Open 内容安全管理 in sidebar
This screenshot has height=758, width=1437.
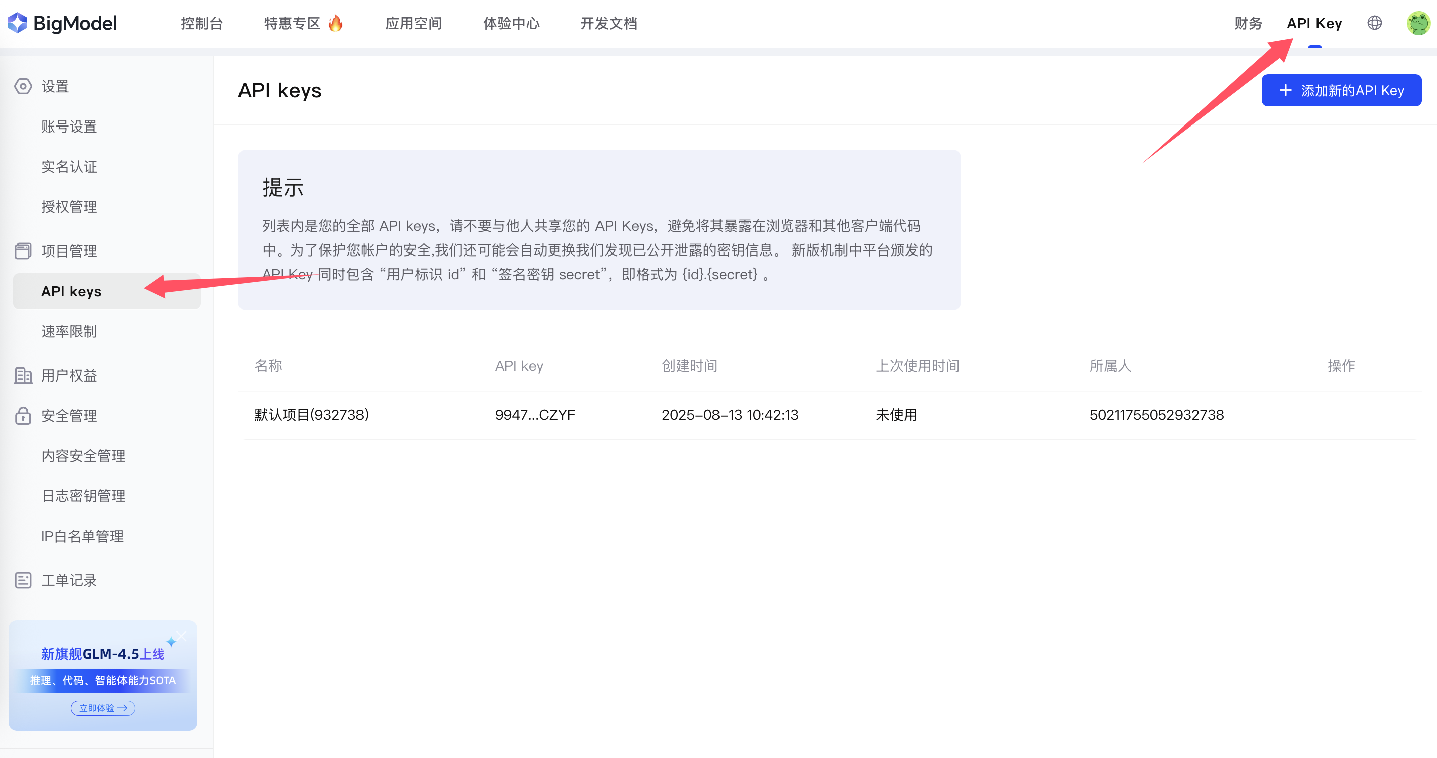[x=83, y=456]
